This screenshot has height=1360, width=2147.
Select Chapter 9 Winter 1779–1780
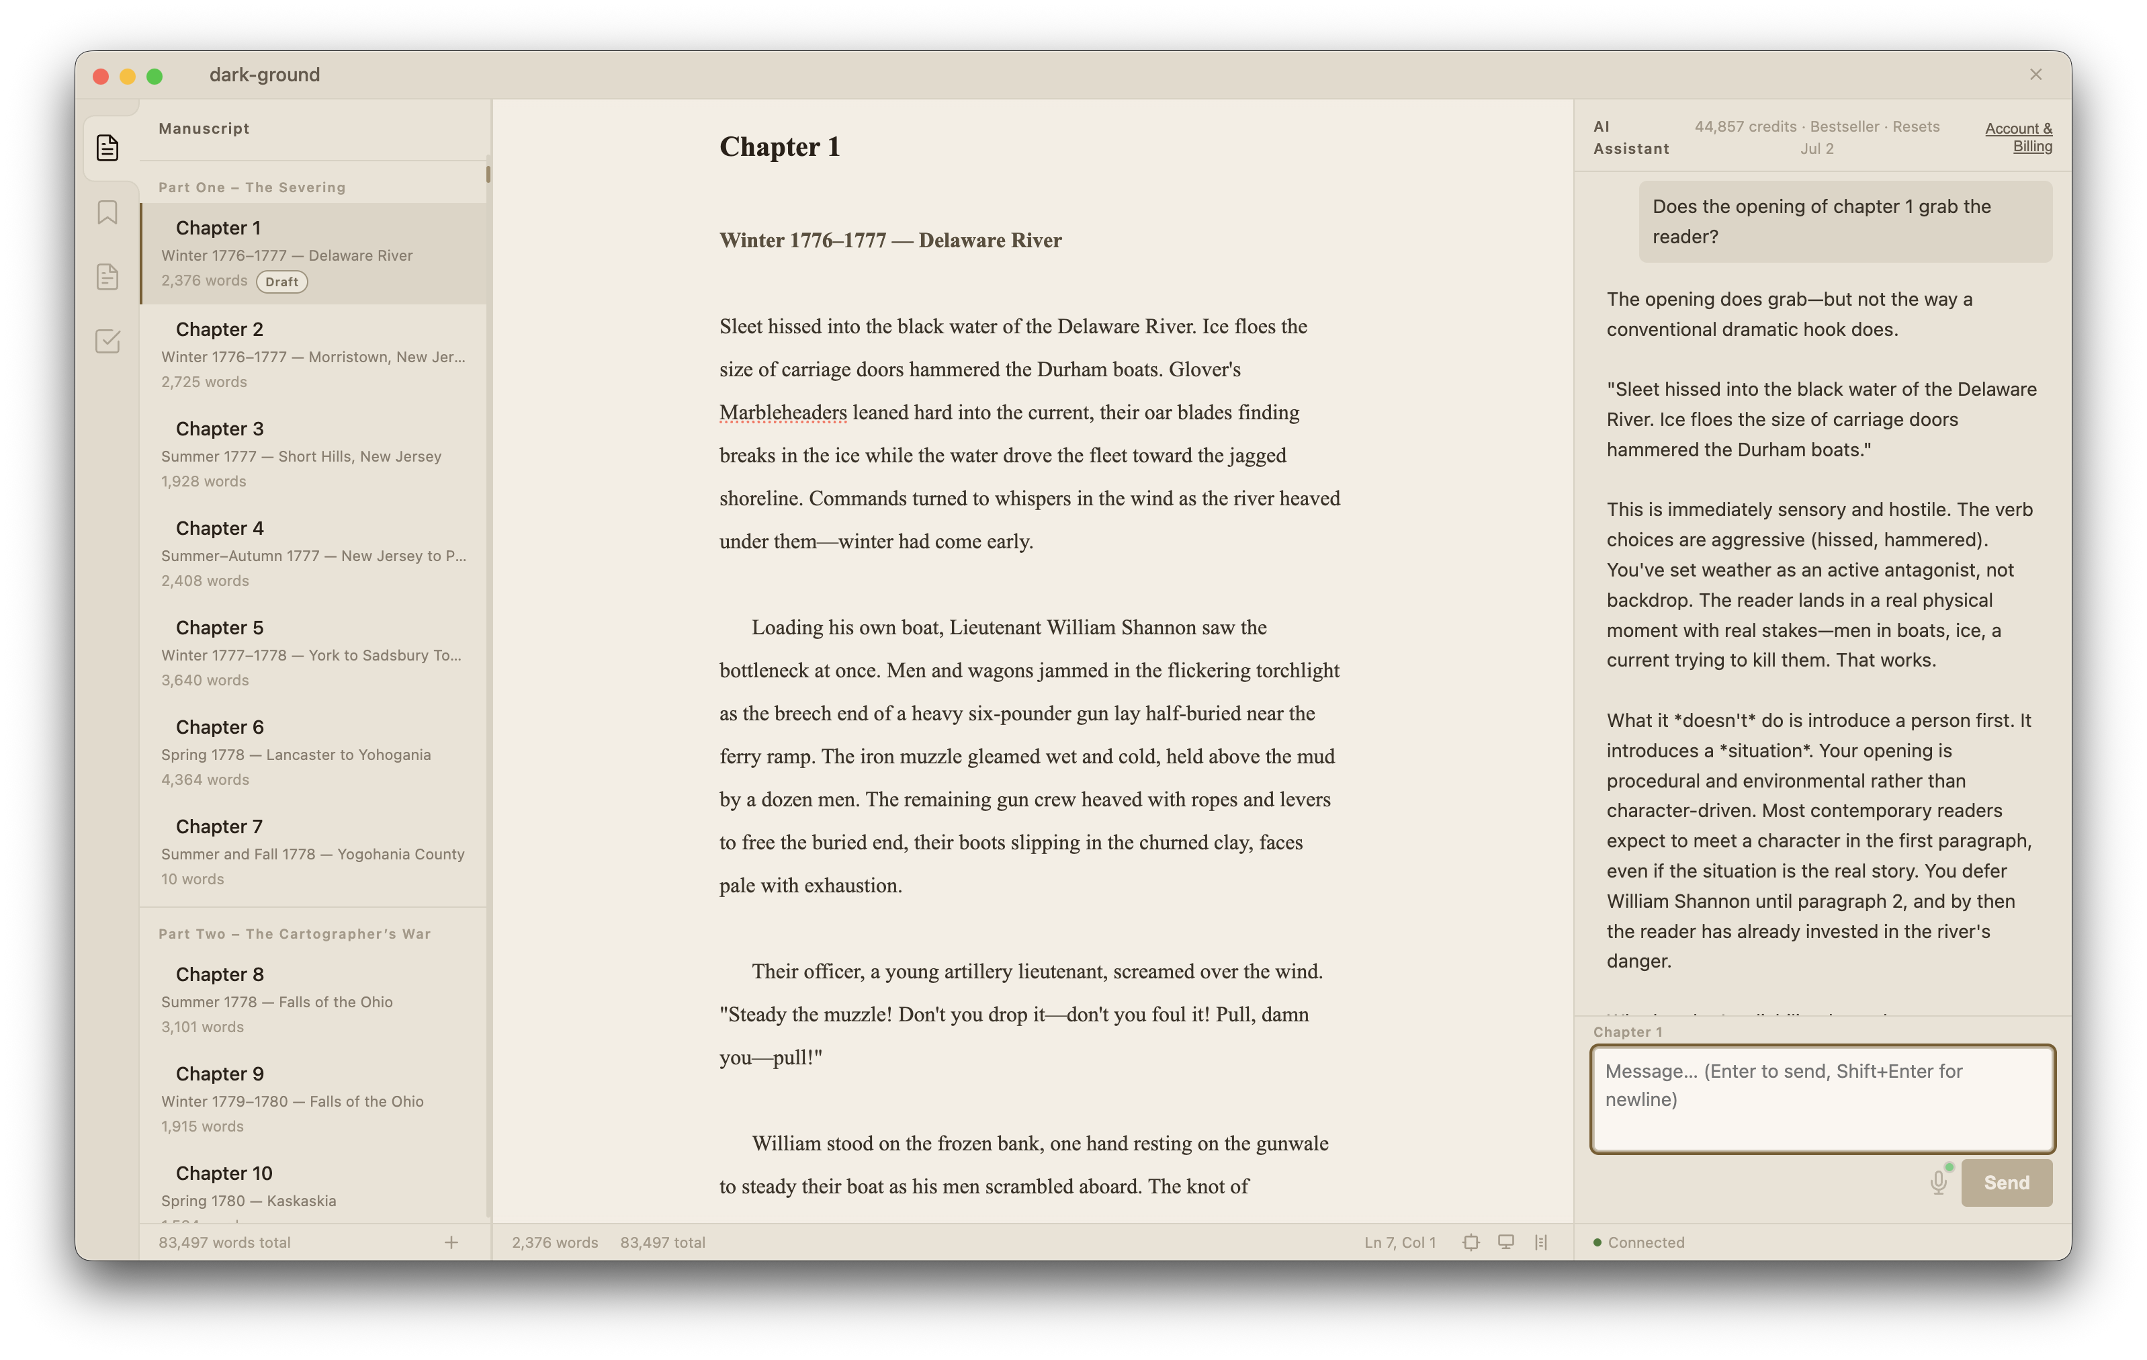(x=314, y=1099)
